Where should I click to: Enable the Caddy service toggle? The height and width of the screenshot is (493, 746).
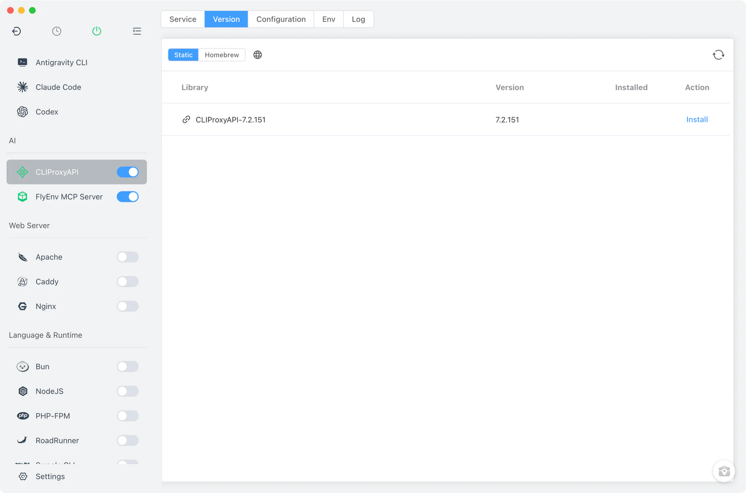pos(127,281)
